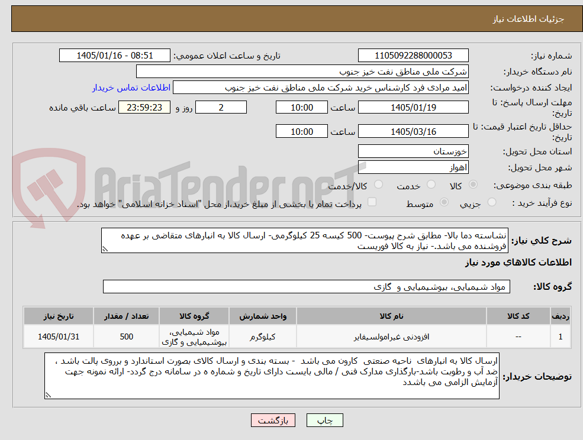Image resolution: width=583 pixels, height=440 pixels.
Task: Click the واحد شمارش column header
Action: click(263, 316)
